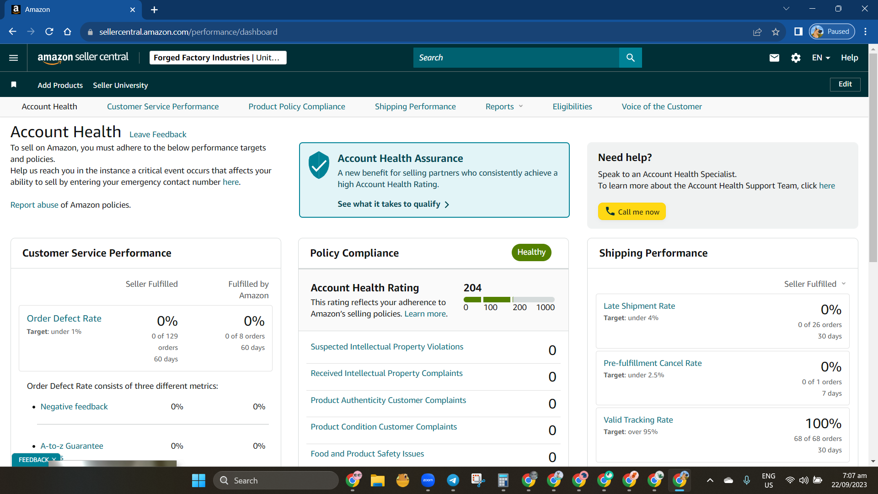This screenshot has width=878, height=494.
Task: Open File Explorer from the taskbar
Action: click(x=377, y=480)
